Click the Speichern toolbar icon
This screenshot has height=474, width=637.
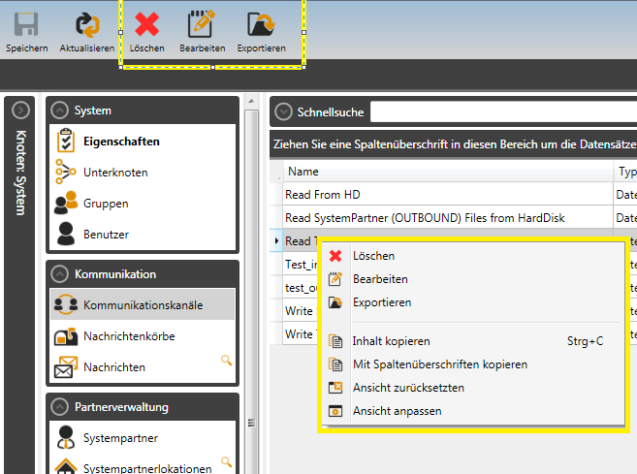[x=26, y=25]
